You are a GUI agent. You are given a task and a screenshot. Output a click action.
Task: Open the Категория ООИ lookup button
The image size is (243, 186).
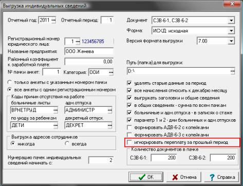[111, 72]
